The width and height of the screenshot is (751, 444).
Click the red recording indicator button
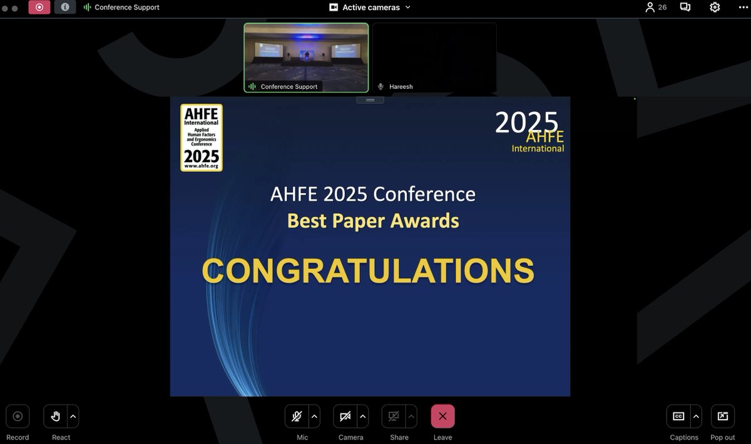pyautogui.click(x=39, y=7)
